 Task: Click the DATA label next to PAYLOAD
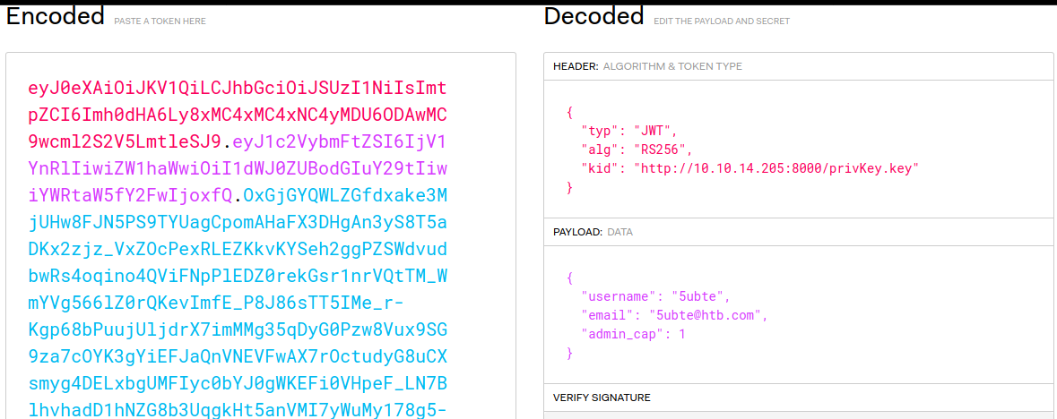click(x=620, y=232)
